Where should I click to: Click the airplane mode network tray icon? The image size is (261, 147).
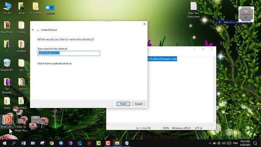click(219, 143)
